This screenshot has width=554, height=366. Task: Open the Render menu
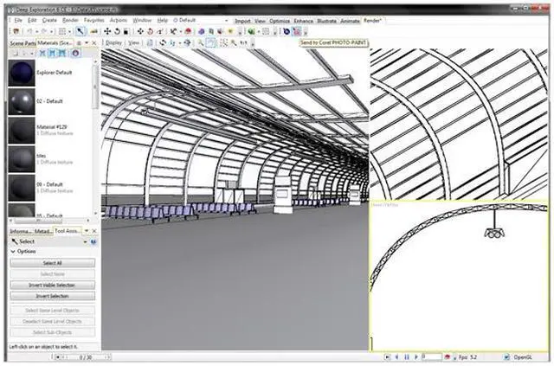[x=68, y=19]
